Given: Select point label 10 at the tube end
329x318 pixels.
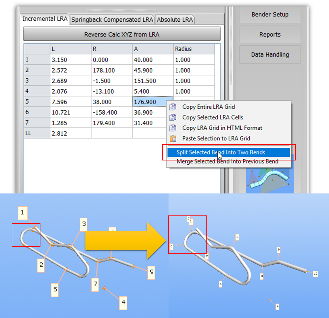Looking at the screenshot, I should tap(315, 274).
